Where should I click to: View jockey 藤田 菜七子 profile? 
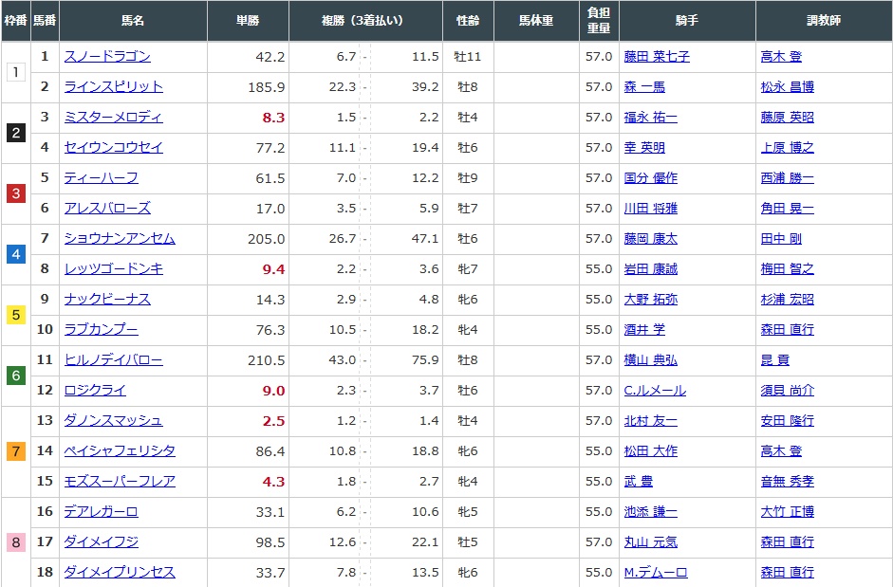pyautogui.click(x=657, y=57)
